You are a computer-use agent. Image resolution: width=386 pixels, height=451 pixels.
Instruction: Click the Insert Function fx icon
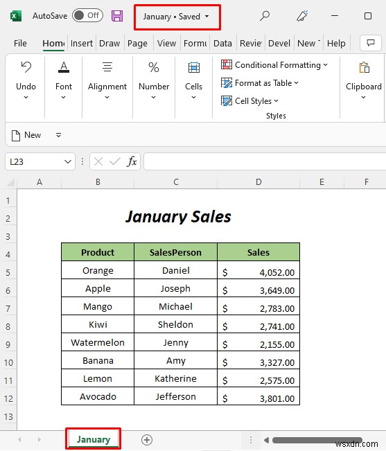(132, 161)
